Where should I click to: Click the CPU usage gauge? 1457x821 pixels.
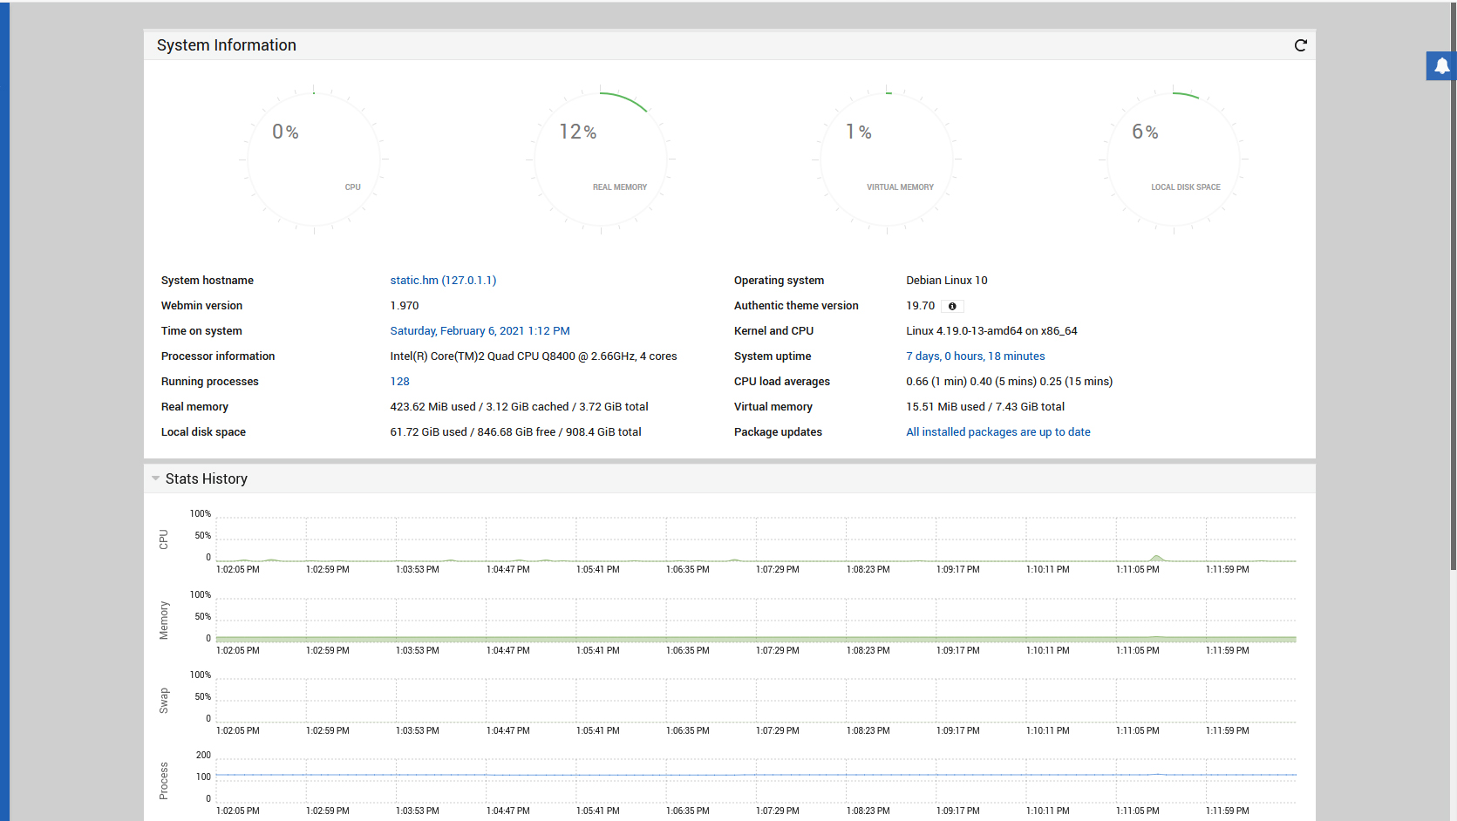pos(314,159)
